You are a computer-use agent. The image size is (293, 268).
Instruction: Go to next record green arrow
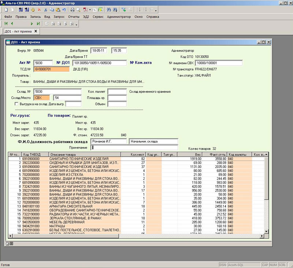(32, 23)
